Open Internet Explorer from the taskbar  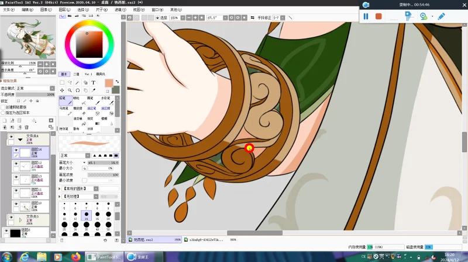pos(25,257)
